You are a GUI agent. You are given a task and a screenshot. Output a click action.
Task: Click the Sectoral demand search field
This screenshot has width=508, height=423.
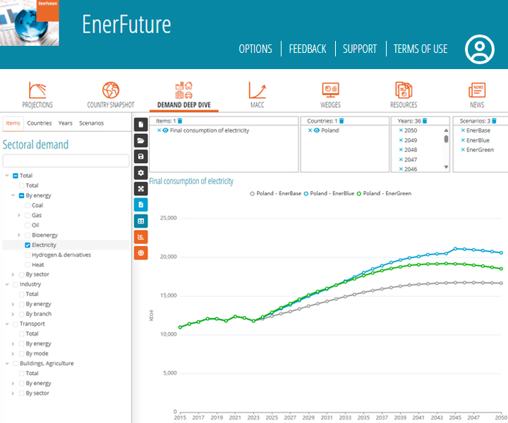[x=66, y=161]
